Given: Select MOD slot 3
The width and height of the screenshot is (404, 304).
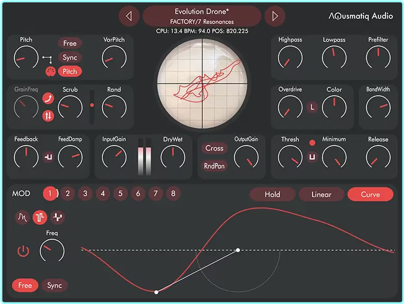Looking at the screenshot, I should (85, 193).
